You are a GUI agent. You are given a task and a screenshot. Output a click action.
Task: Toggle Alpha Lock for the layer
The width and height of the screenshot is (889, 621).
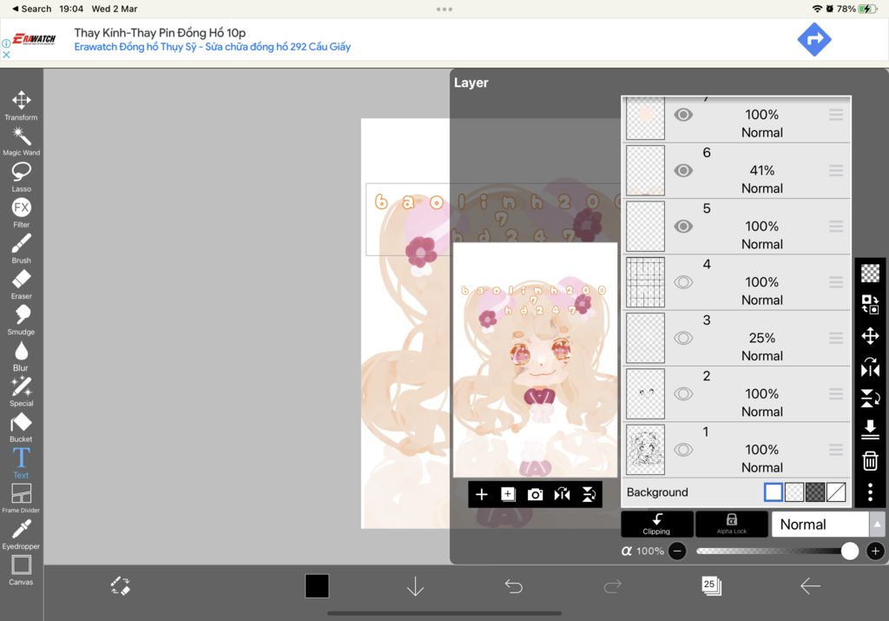point(731,524)
